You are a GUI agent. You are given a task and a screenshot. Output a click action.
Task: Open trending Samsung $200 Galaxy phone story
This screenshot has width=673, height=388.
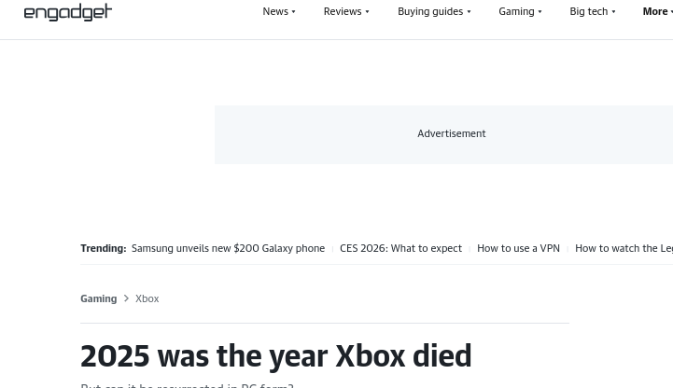point(228,248)
